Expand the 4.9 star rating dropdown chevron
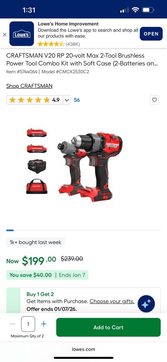The image size is (167, 362). click(x=67, y=100)
